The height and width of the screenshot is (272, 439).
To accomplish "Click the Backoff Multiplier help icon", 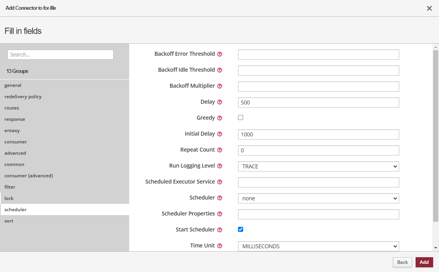I will tap(220, 86).
